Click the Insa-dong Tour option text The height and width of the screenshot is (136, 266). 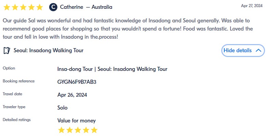(112, 69)
